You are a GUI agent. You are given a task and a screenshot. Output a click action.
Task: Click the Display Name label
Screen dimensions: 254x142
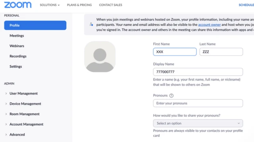[x=164, y=64]
